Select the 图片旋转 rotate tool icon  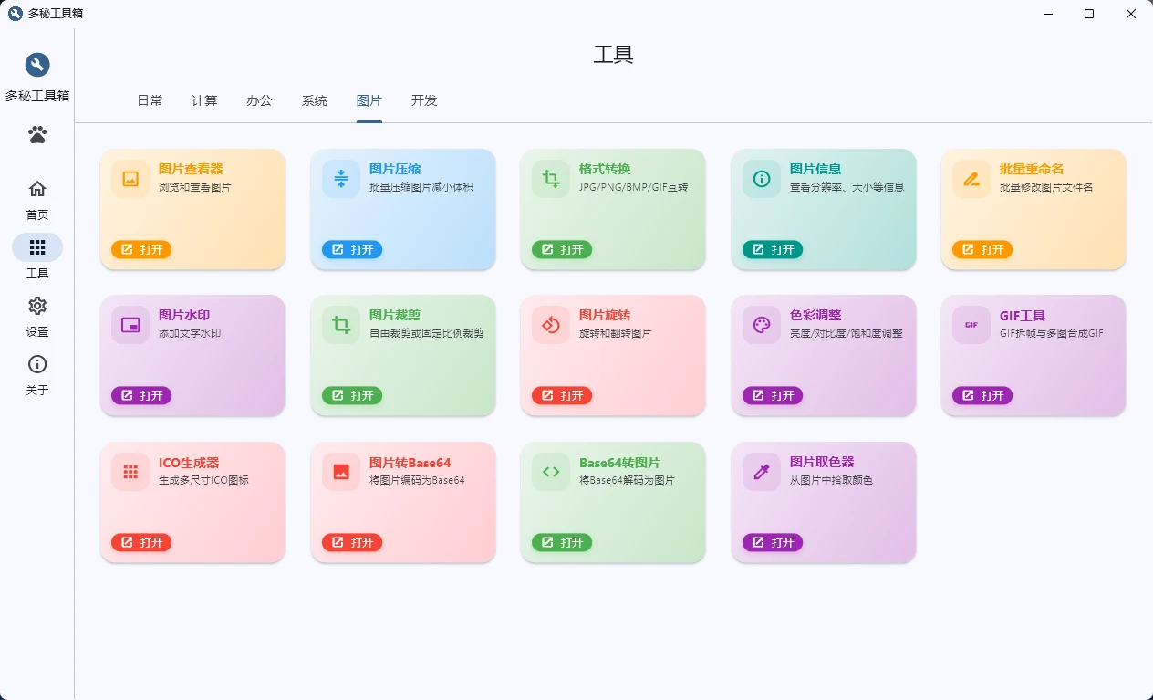(x=549, y=325)
